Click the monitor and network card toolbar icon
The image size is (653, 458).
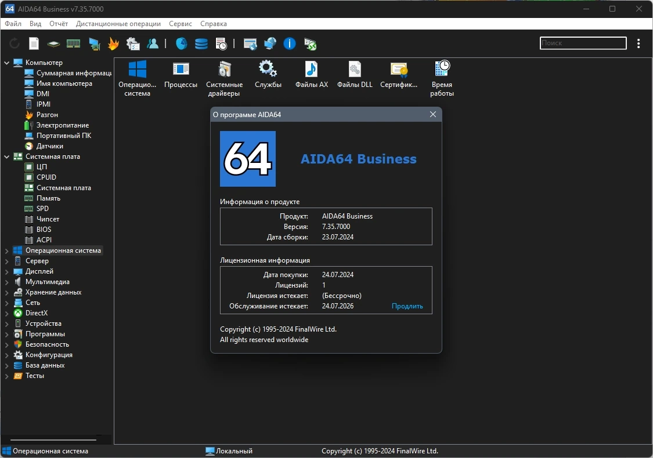click(x=94, y=43)
